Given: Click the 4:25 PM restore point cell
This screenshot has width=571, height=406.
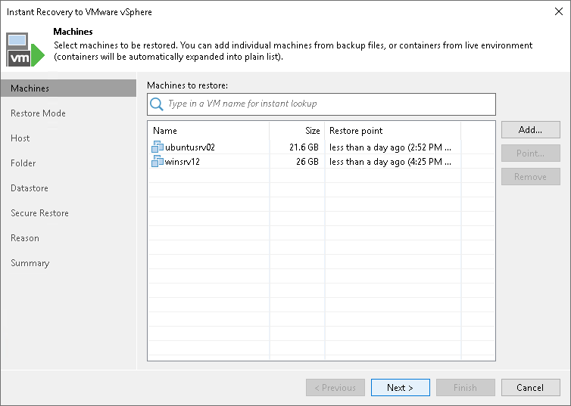Looking at the screenshot, I should point(390,162).
